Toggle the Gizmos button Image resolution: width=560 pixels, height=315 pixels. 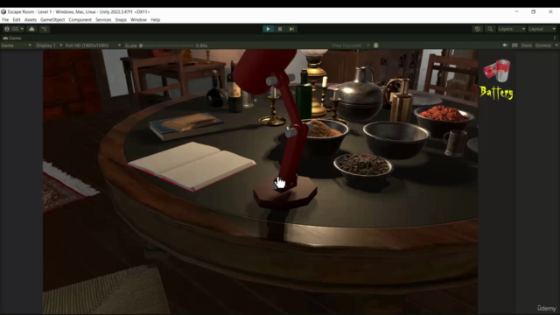[542, 45]
